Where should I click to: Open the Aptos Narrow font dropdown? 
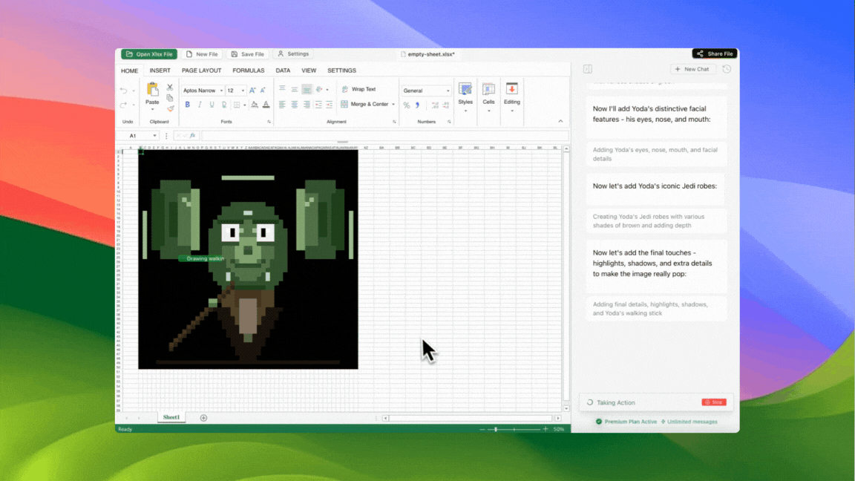pyautogui.click(x=221, y=91)
